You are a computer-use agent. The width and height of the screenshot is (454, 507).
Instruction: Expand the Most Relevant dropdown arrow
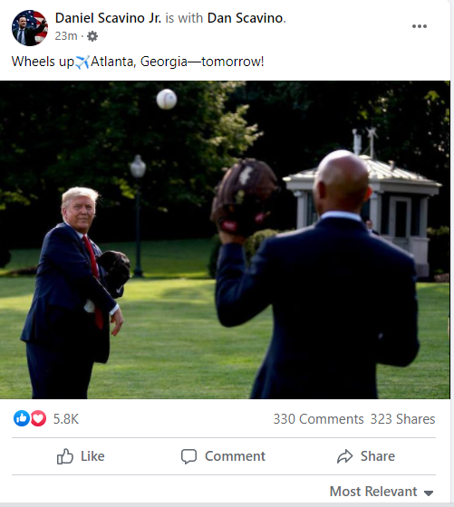point(429,493)
